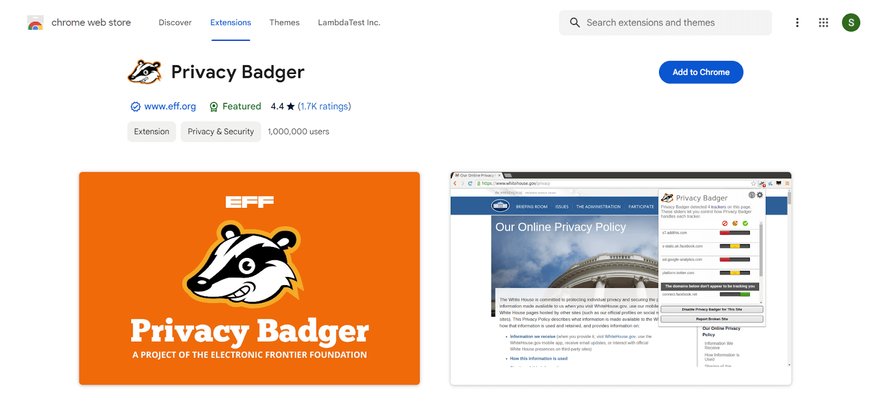Open the orange Privacy Badger promo image

[x=250, y=279]
